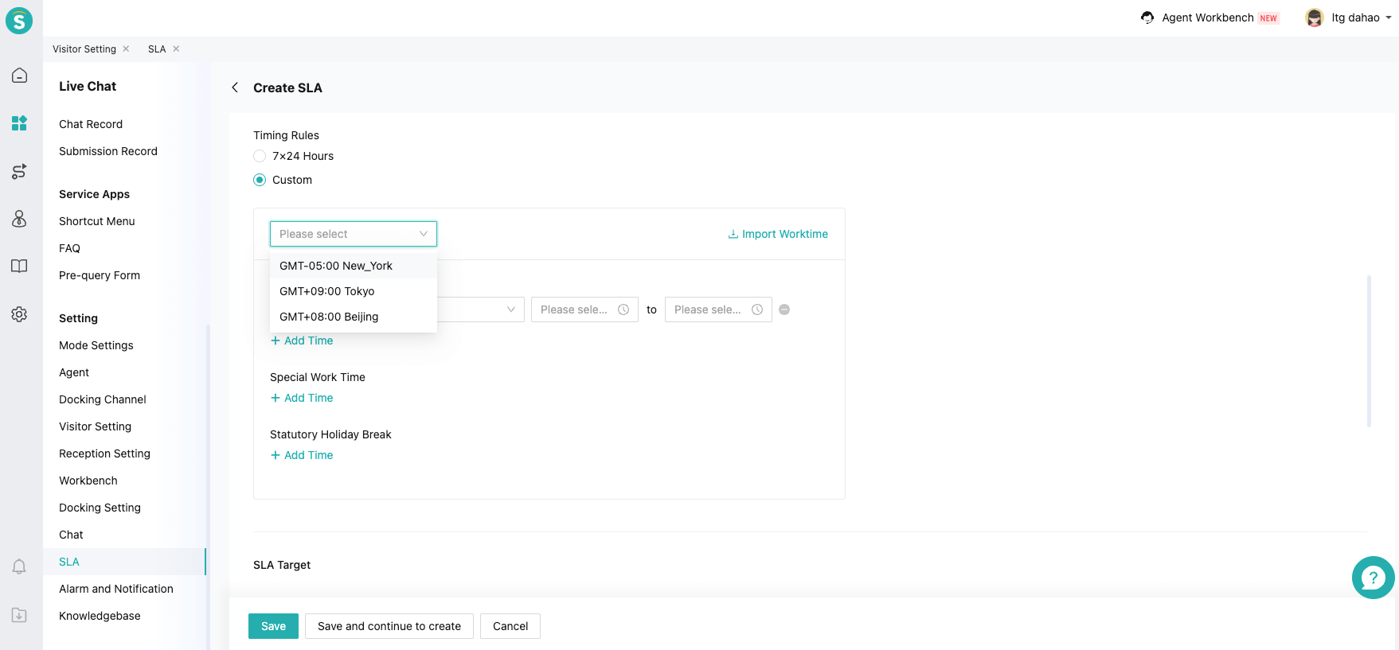1399x650 pixels.
Task: Switch to the Visitor Setting tab
Action: [x=84, y=49]
